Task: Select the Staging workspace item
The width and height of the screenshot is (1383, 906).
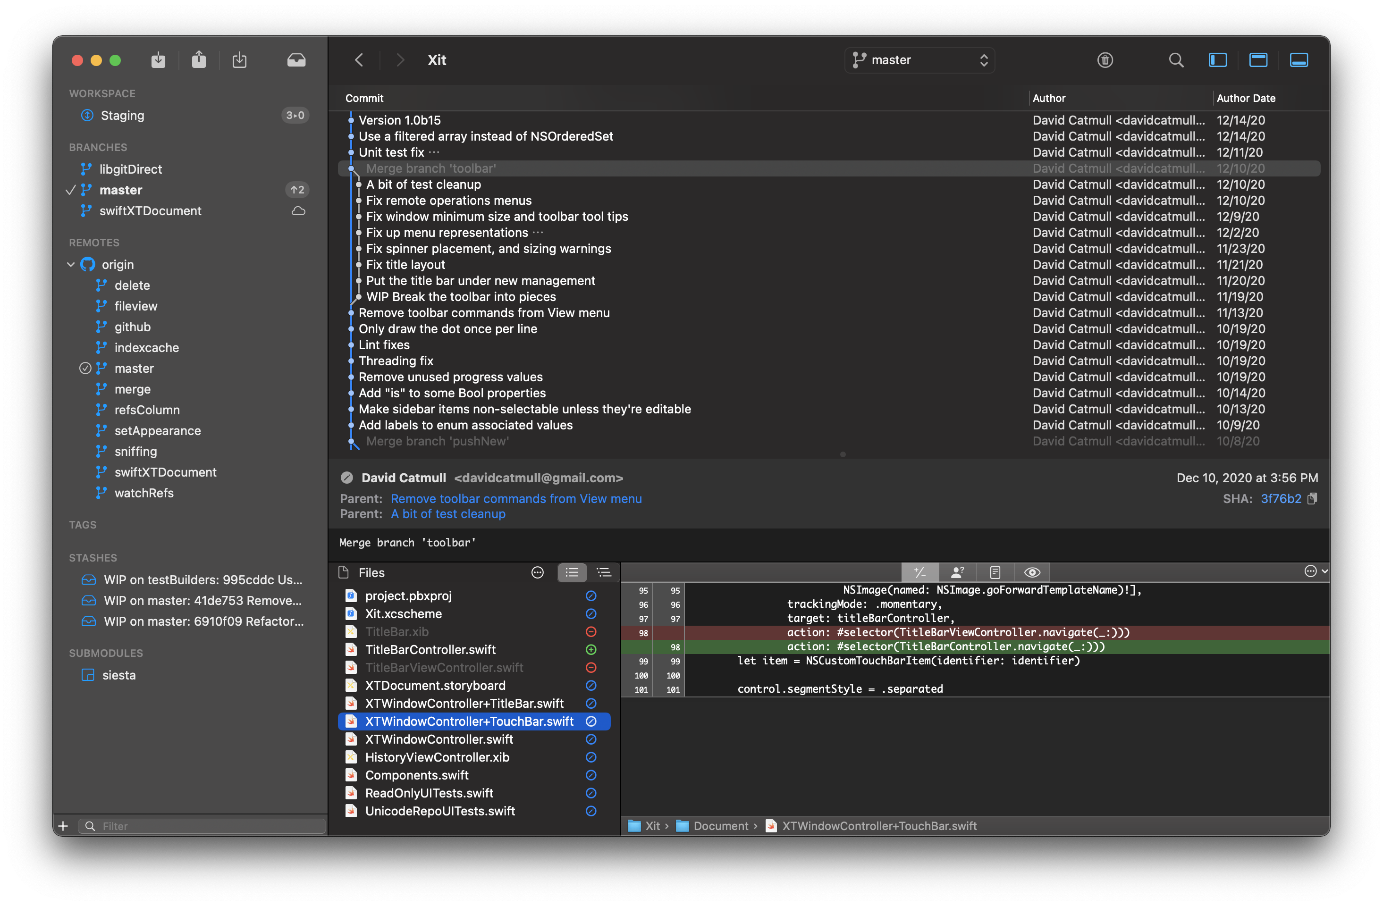Action: [x=122, y=116]
